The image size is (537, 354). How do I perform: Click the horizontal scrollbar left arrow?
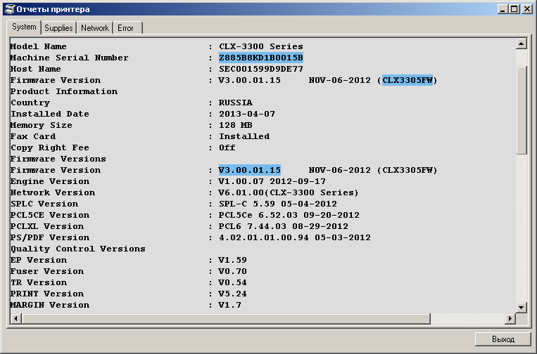click(15, 318)
